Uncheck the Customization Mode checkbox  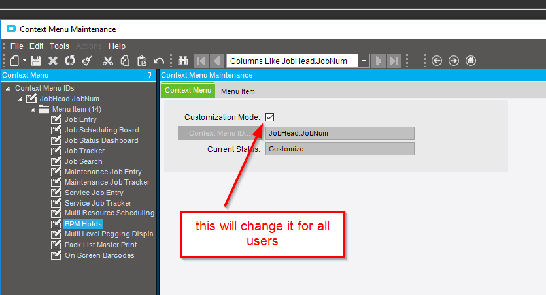[x=269, y=117]
